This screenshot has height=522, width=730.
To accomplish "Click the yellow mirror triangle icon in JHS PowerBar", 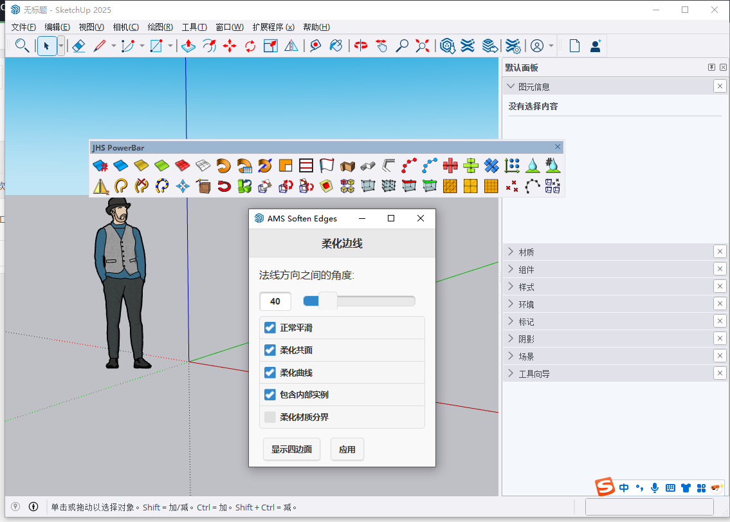I will point(100,187).
